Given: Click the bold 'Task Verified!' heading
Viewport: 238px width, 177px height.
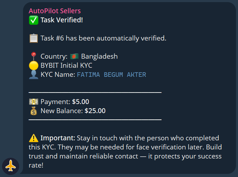Looking at the screenshot, I should click(62, 20).
